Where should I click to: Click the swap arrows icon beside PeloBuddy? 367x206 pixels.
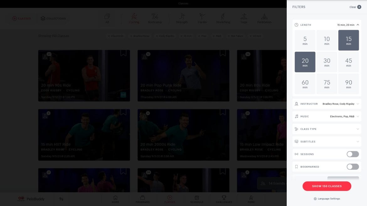[x=61, y=199]
